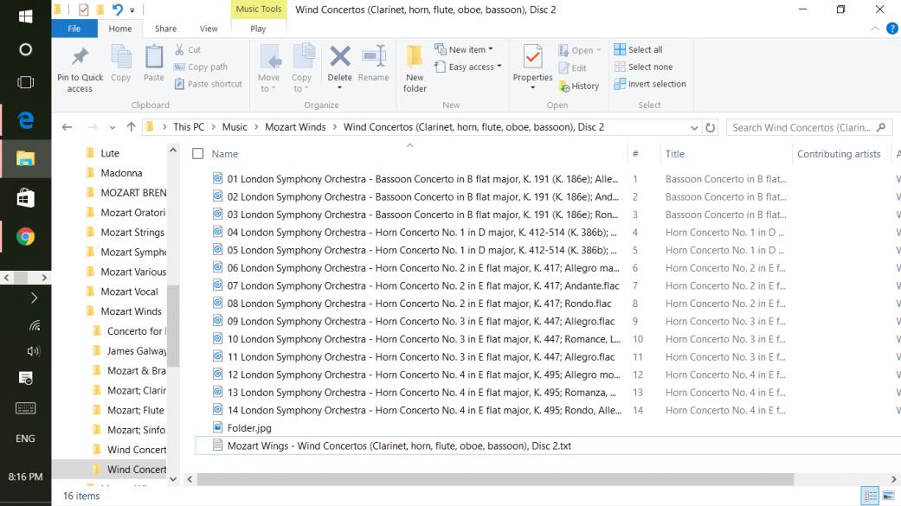This screenshot has width=901, height=506.
Task: Click the Refresh icon beside address bar
Action: pos(711,127)
